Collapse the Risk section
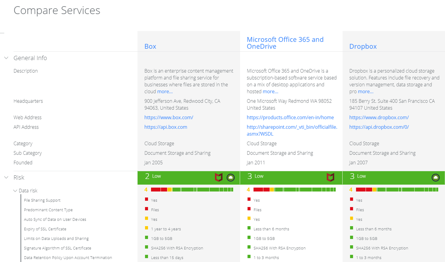The height and width of the screenshot is (262, 445). pos(6,177)
